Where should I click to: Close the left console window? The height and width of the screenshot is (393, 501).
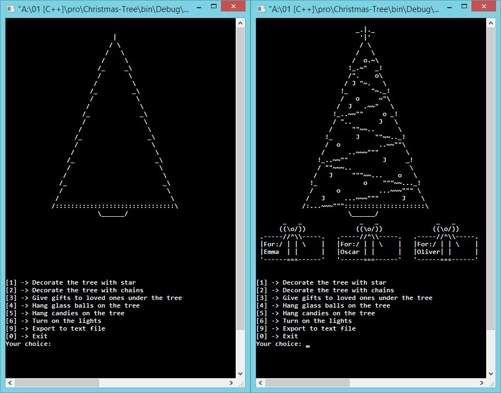pos(234,7)
